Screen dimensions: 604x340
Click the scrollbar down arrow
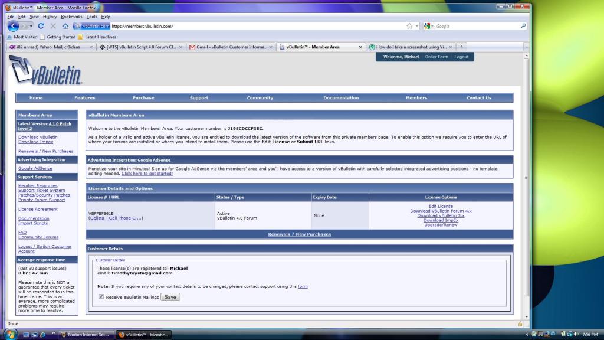pos(526,316)
